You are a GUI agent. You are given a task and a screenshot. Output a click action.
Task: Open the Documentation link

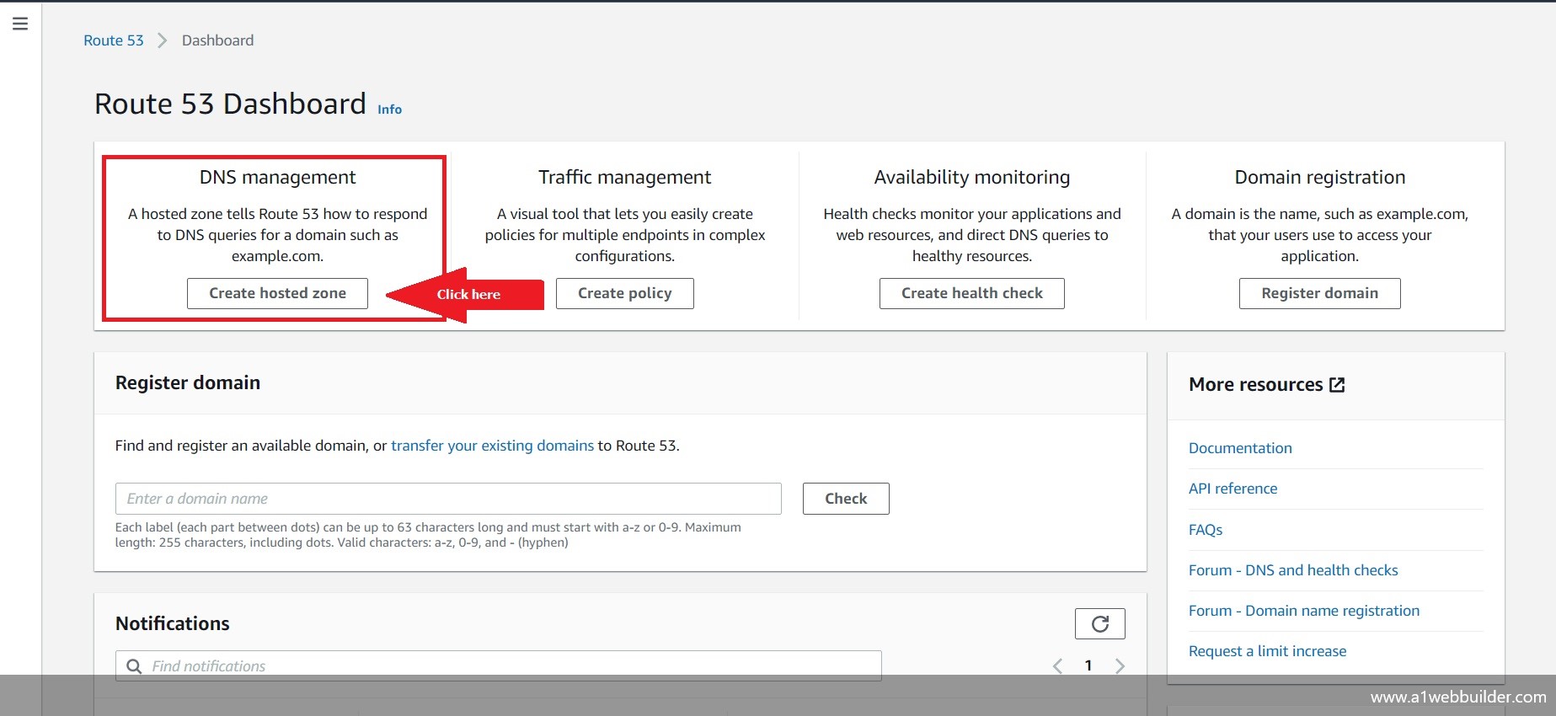point(1240,448)
